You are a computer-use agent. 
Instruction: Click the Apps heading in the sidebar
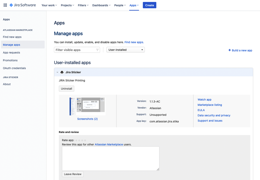tap(6, 19)
